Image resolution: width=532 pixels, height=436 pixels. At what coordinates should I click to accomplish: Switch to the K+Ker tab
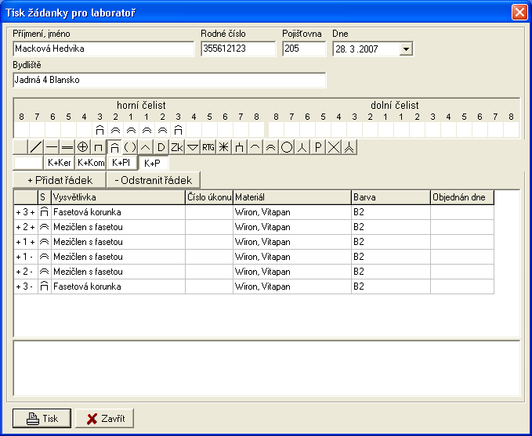click(x=60, y=163)
